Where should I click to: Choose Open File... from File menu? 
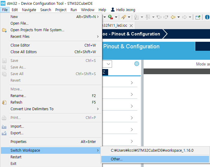click(51, 23)
